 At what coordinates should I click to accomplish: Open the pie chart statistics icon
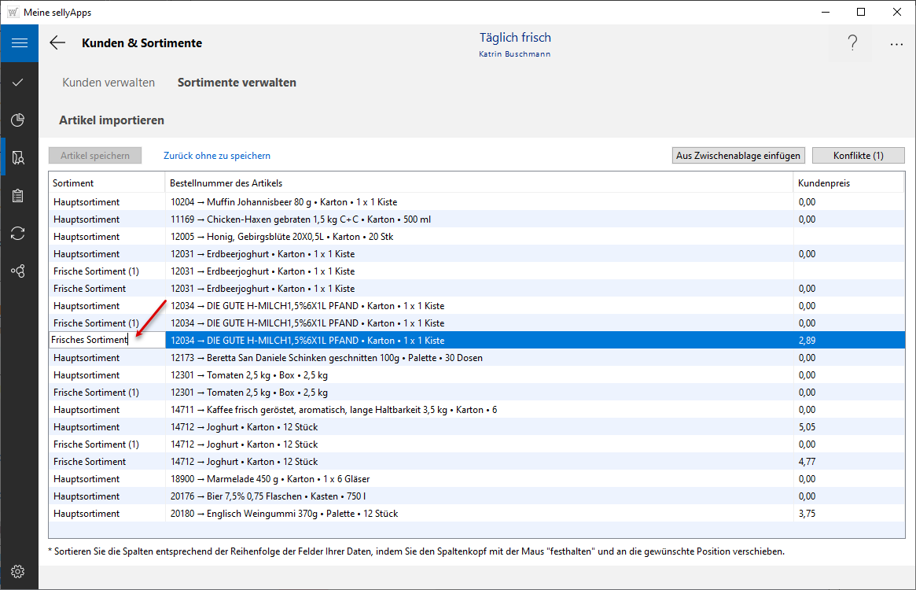pyautogui.click(x=19, y=120)
